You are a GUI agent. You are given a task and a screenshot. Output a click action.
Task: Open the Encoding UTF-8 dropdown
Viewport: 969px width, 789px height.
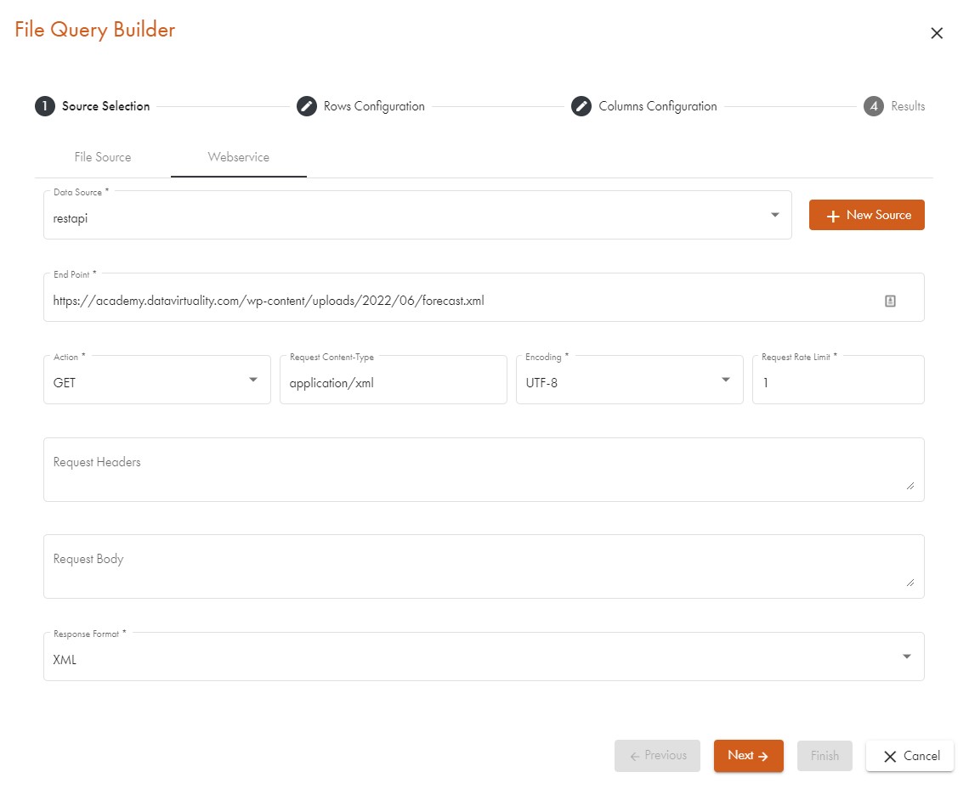pos(725,380)
